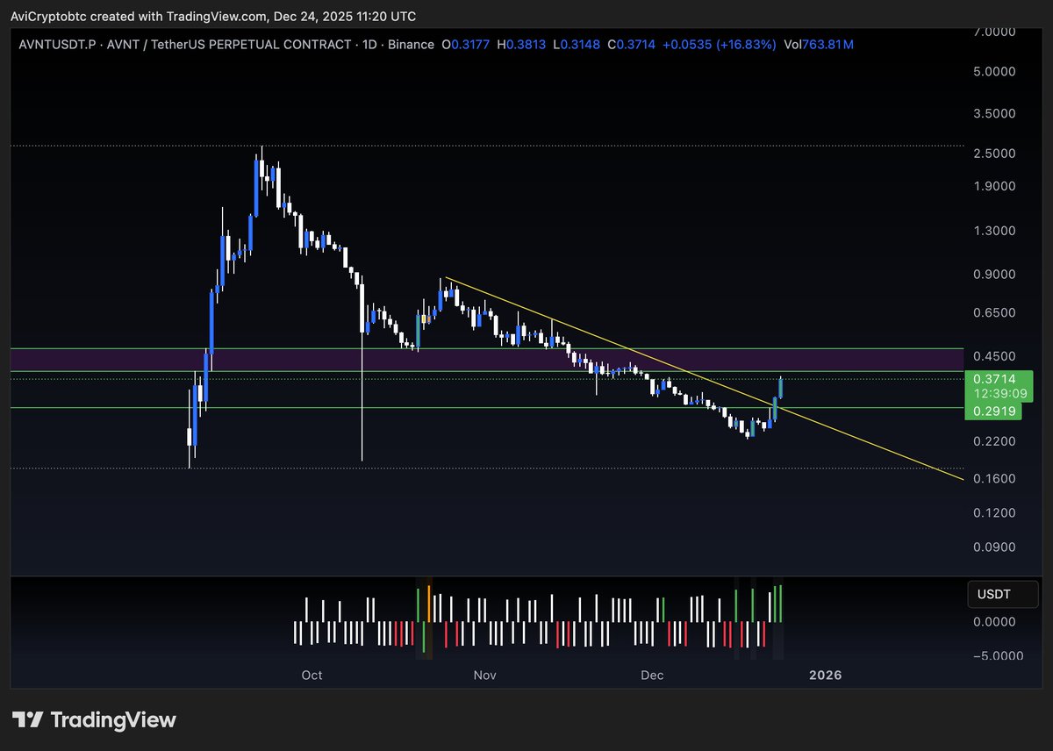Click the indicator scale value 0.0000
The image size is (1053, 751).
click(x=994, y=622)
